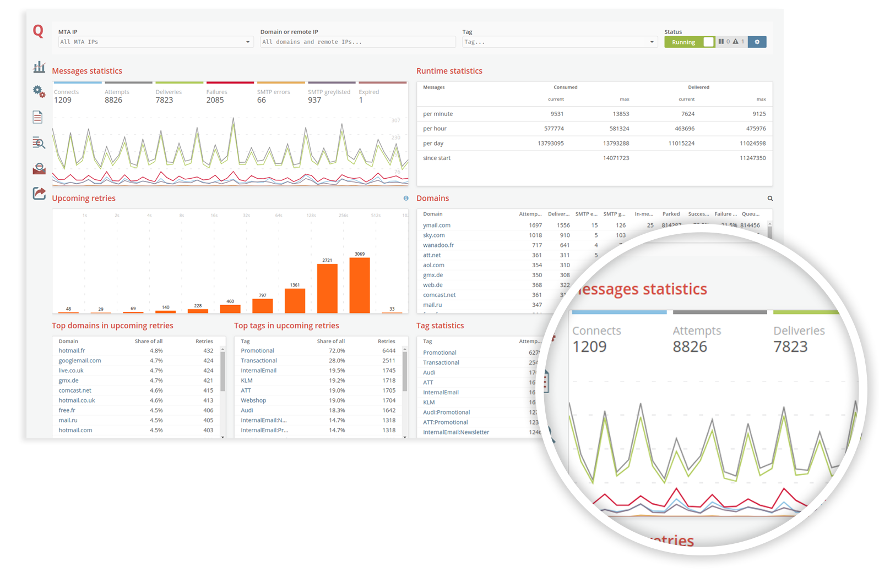This screenshot has width=879, height=573.
Task: Select the Failures statistic tab
Action: coord(230,93)
